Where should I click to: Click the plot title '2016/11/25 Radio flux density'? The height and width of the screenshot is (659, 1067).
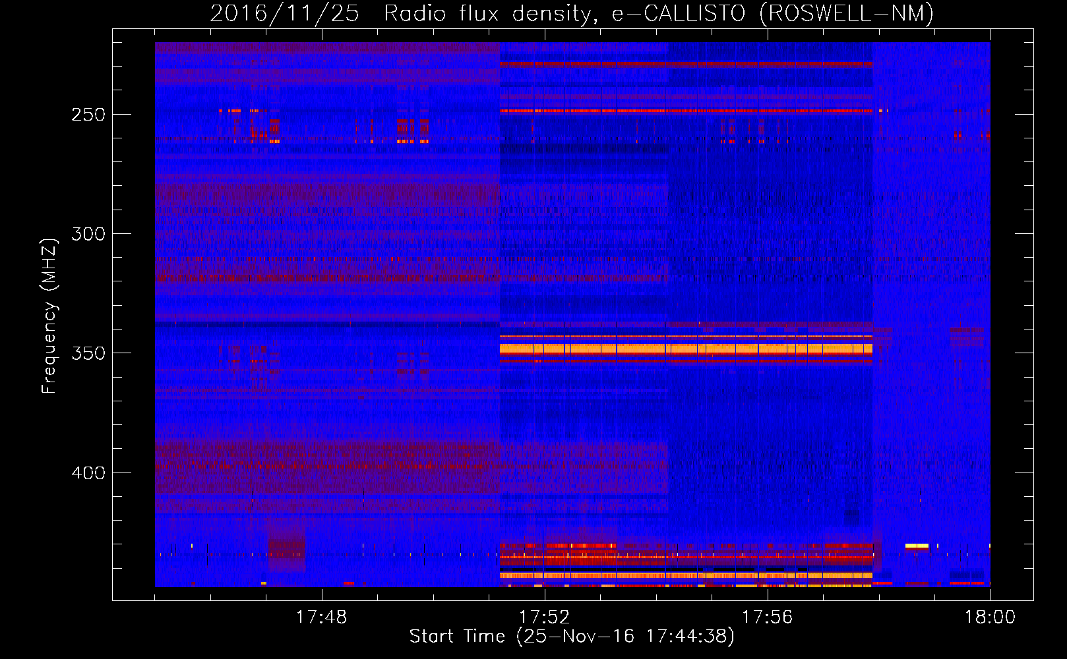(572, 13)
